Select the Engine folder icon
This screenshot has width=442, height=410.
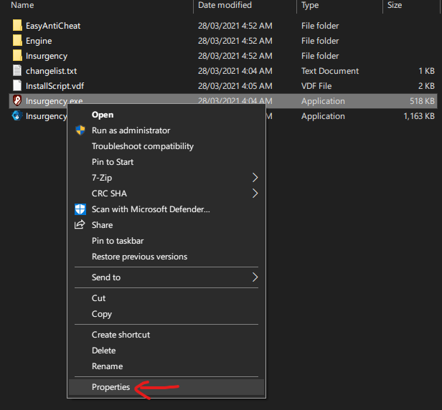point(17,41)
